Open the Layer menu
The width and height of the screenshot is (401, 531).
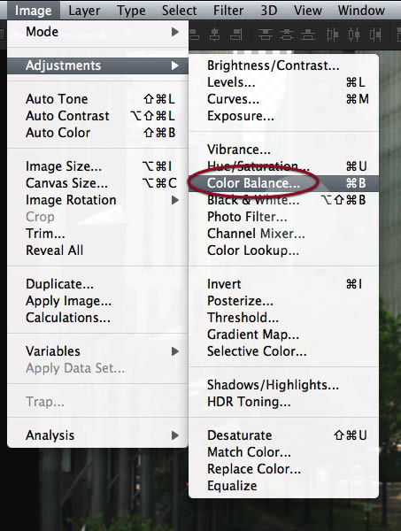coord(84,11)
